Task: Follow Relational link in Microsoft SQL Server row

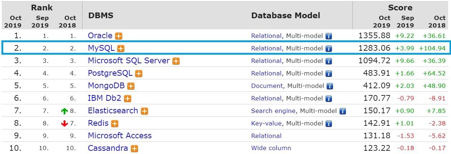Action: pyautogui.click(x=266, y=61)
